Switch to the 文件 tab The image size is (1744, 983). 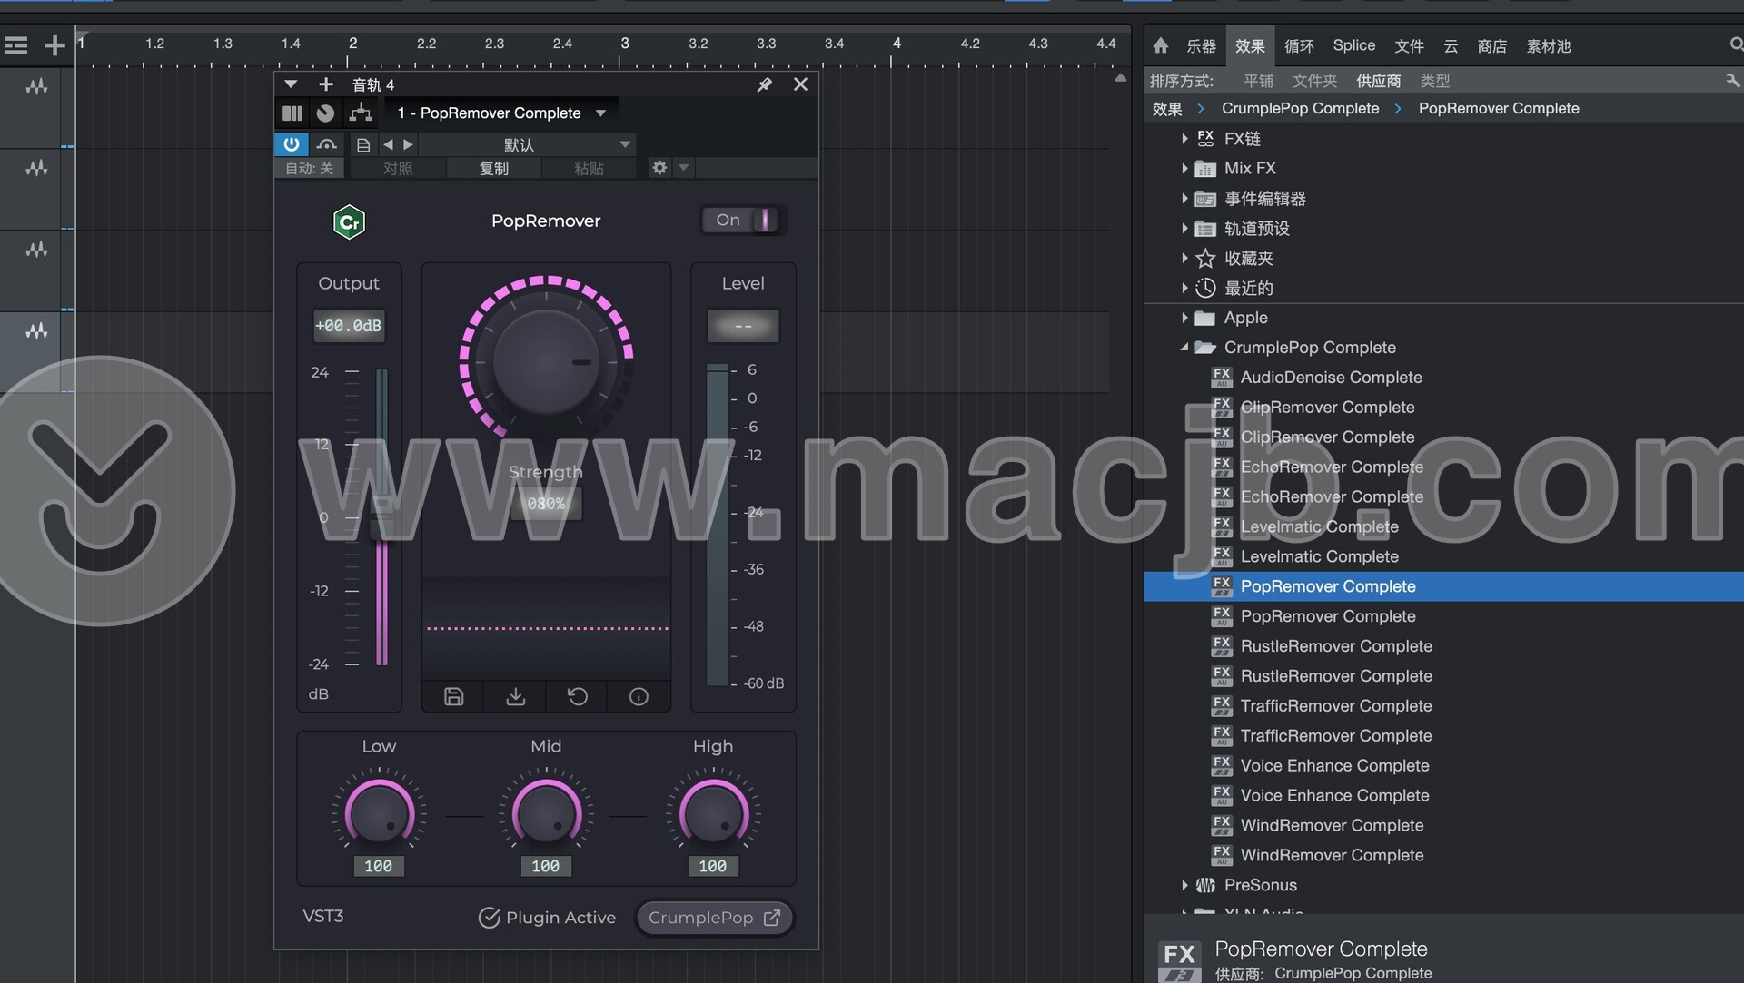click(1409, 45)
